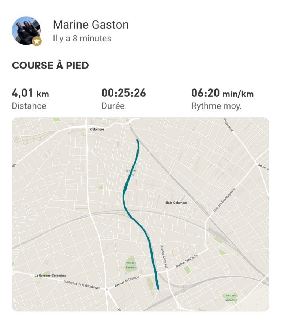Select the La Garenne-Colombes map label
This screenshot has height=321, width=281.
tap(50, 276)
